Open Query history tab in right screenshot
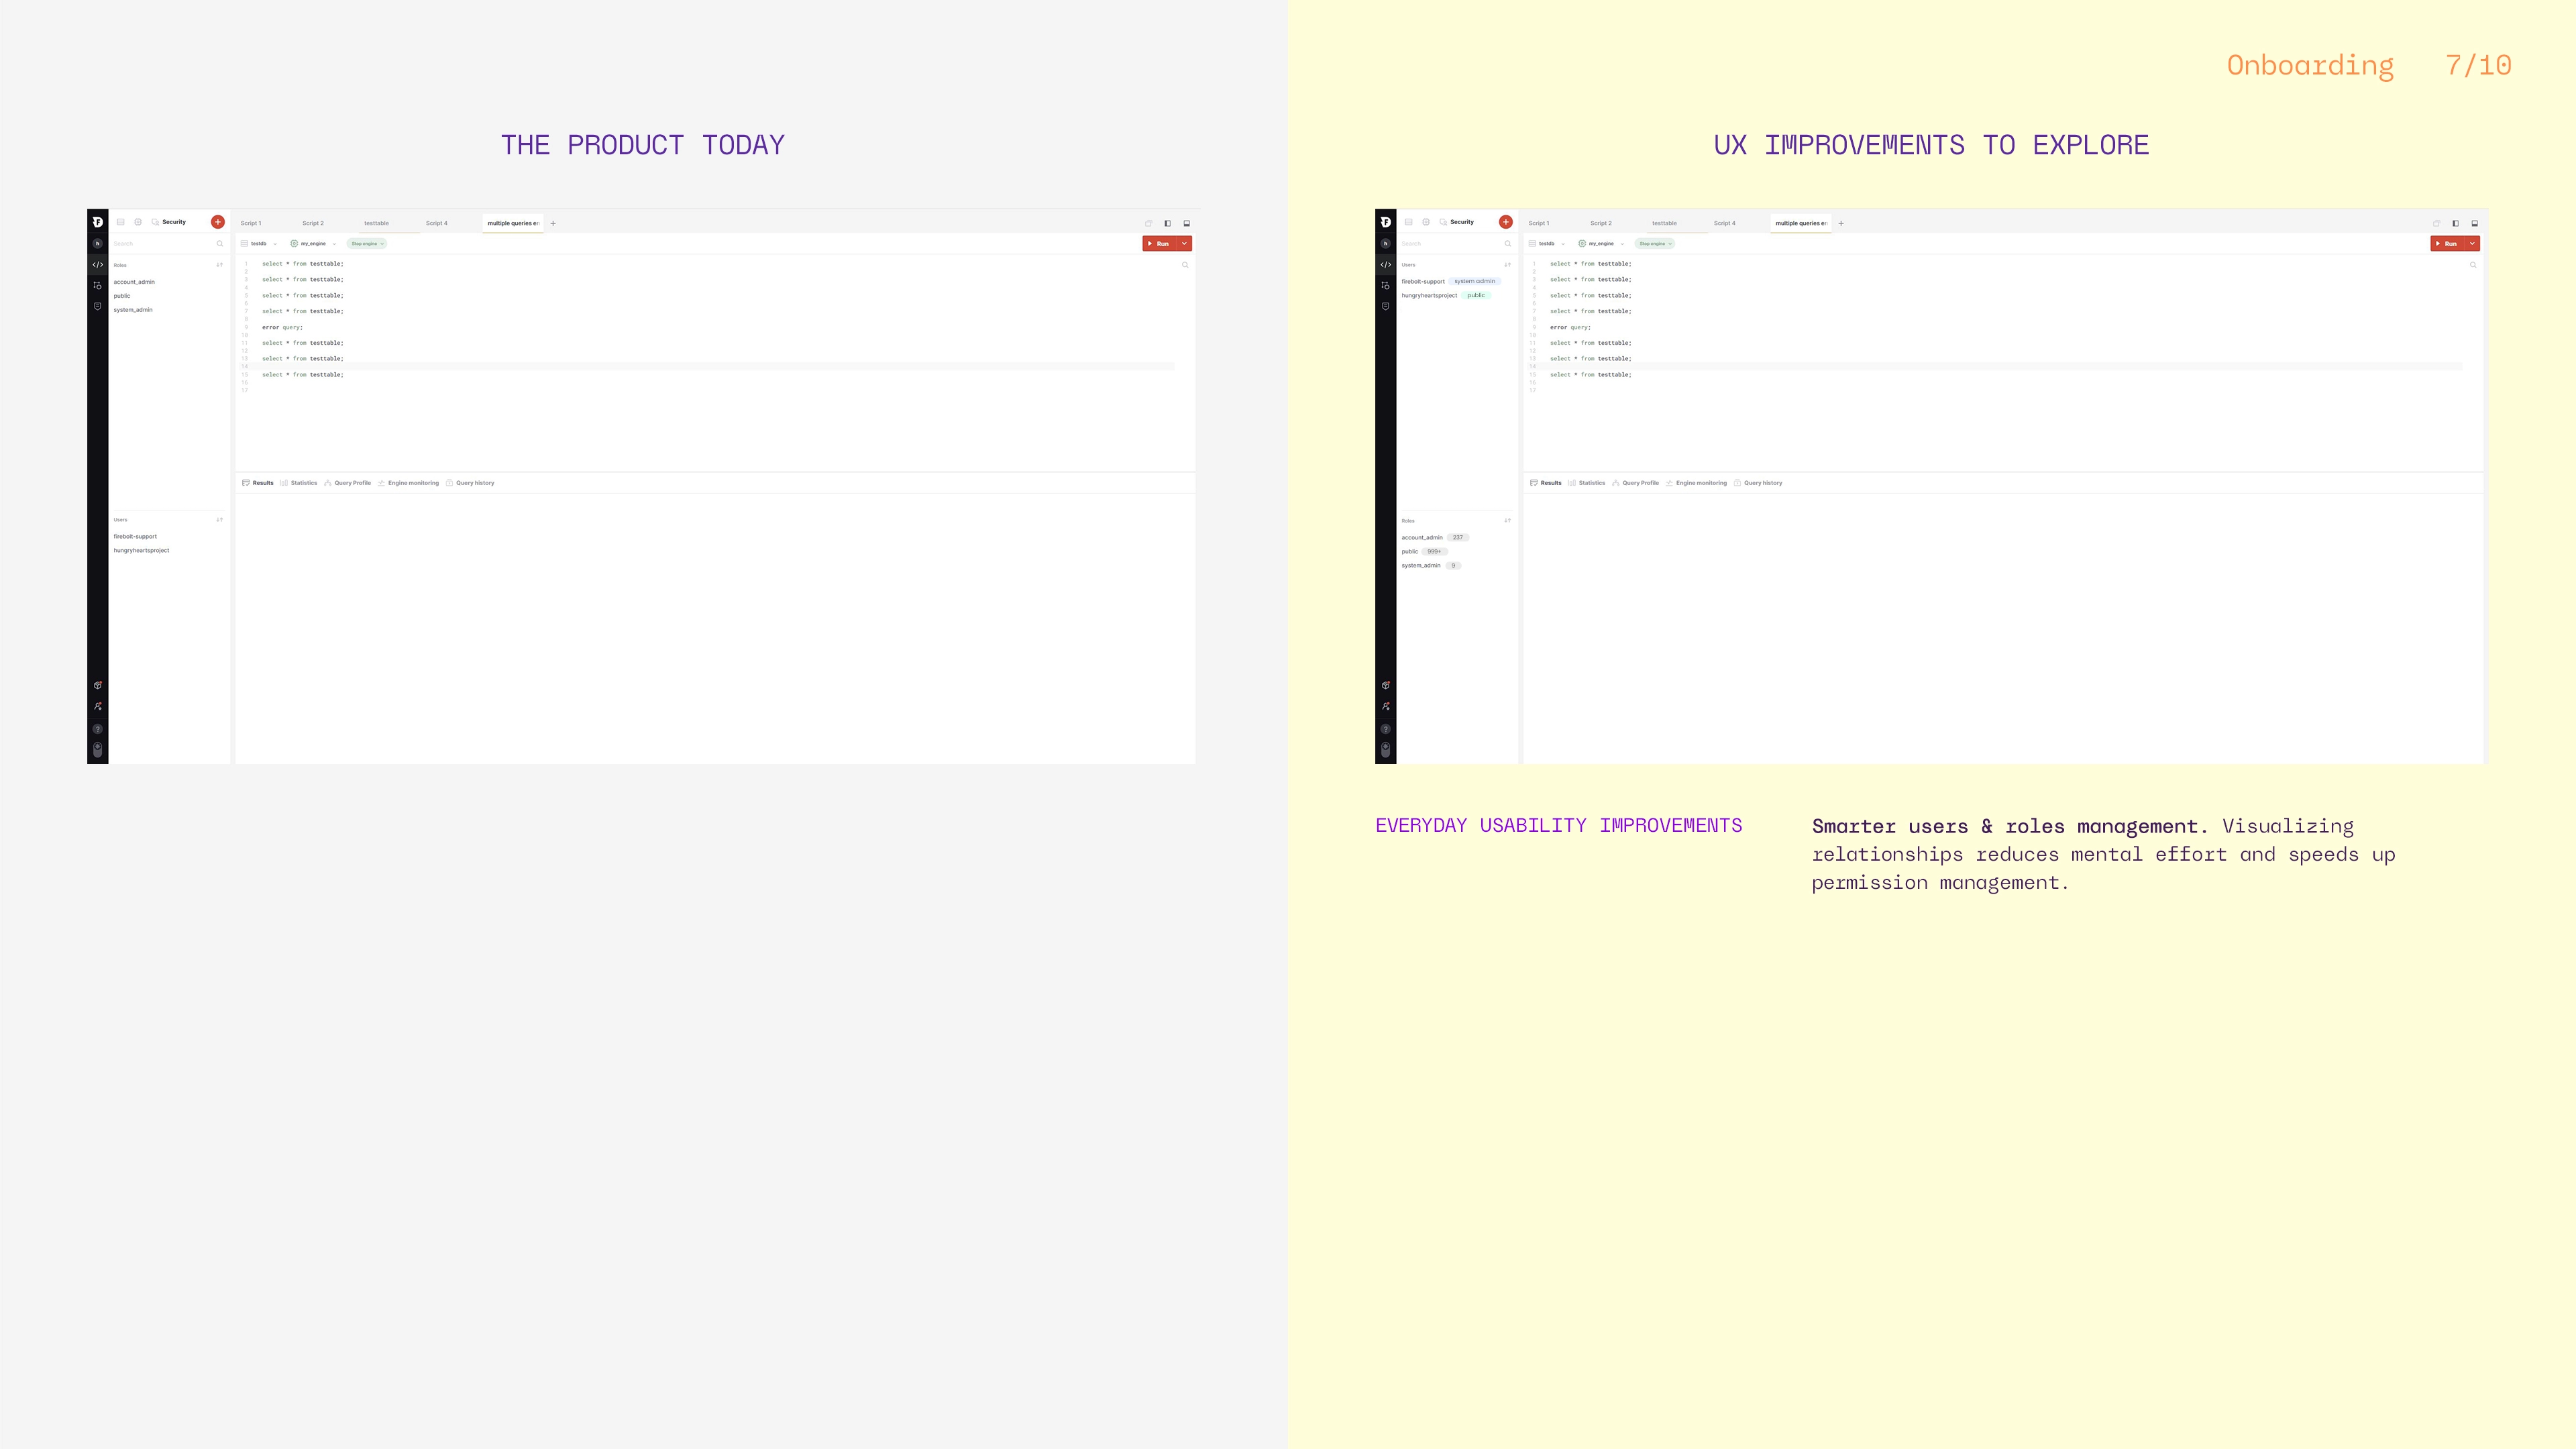The image size is (2576, 1449). (x=1762, y=483)
